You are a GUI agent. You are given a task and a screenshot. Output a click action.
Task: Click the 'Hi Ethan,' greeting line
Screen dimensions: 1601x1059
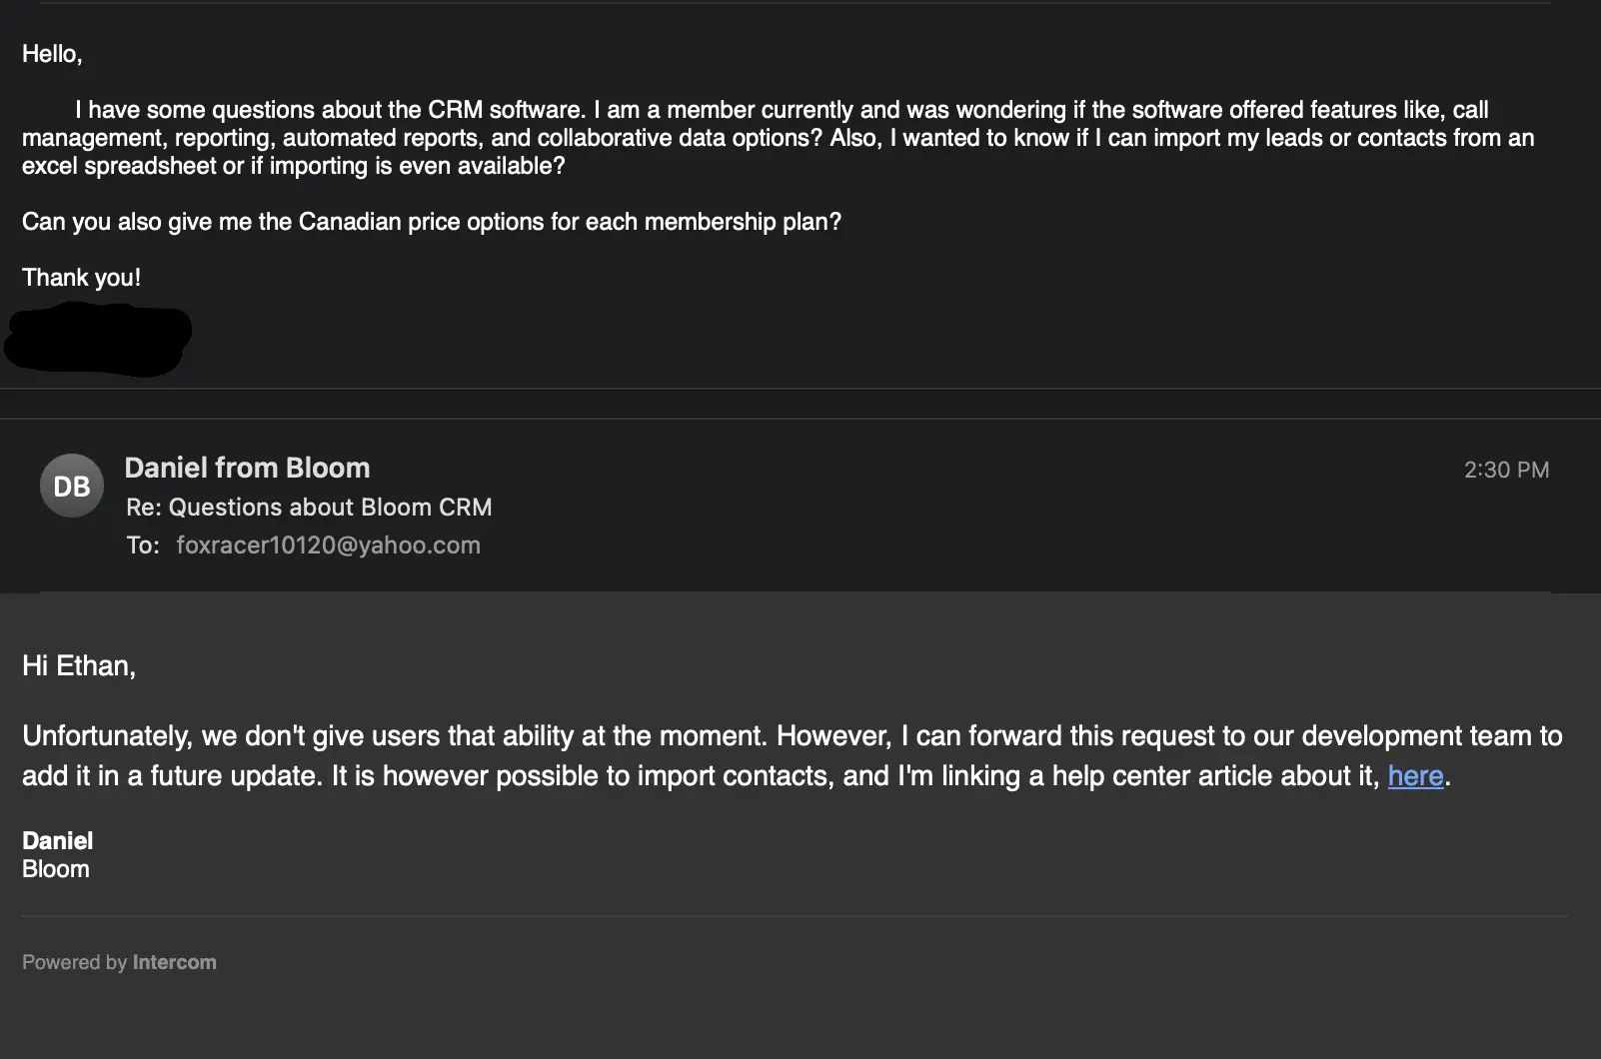tap(79, 666)
